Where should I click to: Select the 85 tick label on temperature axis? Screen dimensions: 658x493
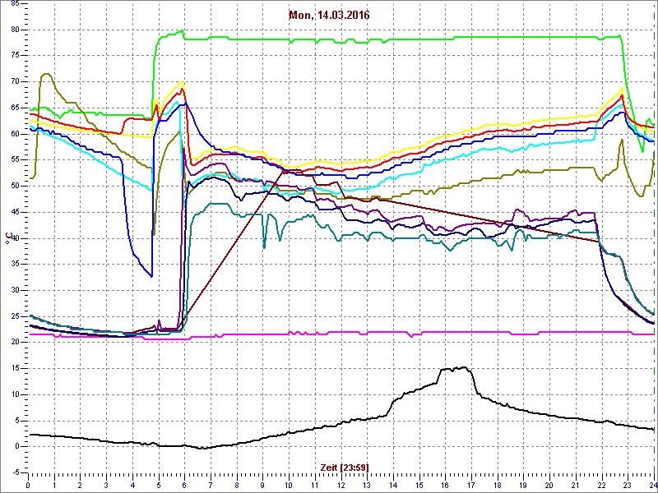(15, 4)
